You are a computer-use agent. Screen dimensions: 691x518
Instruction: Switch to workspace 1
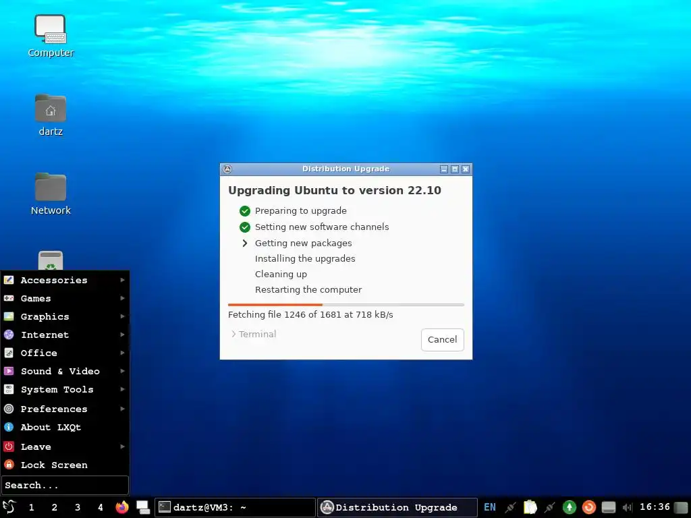(x=31, y=507)
